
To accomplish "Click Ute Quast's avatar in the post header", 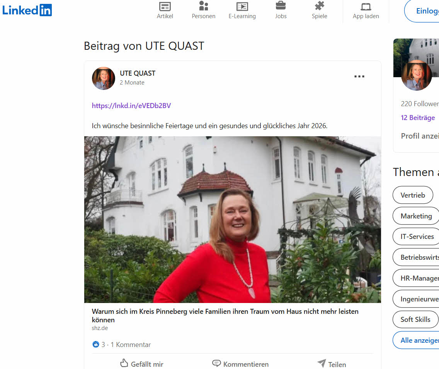I will coord(104,78).
